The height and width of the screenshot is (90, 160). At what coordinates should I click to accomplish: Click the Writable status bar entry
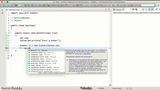point(101,88)
